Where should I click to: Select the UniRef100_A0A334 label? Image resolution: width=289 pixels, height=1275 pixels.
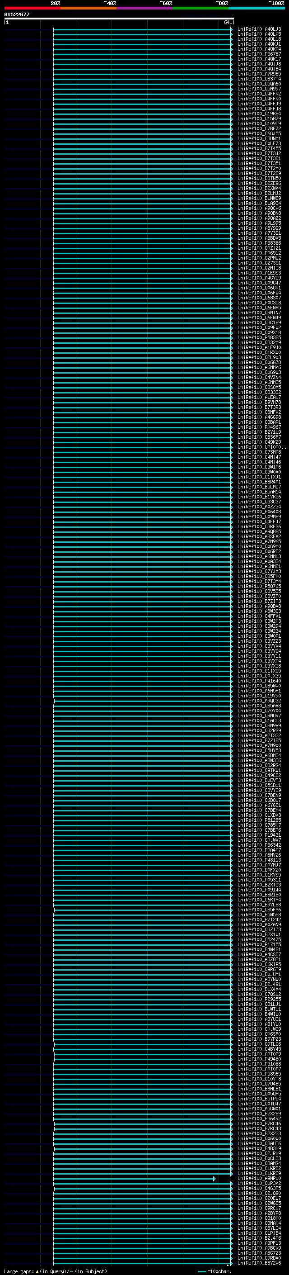click(x=259, y=561)
